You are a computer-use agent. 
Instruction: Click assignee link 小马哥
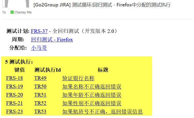pos(39,48)
